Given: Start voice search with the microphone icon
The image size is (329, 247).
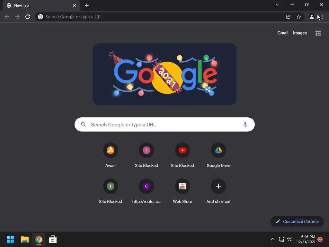Looking at the screenshot, I should point(245,124).
